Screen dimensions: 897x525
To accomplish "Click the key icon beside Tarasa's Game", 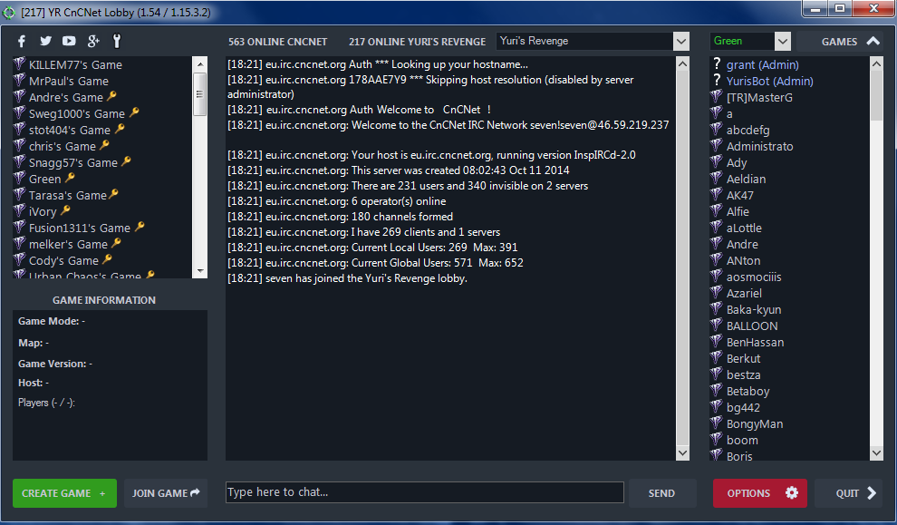I will (x=113, y=194).
